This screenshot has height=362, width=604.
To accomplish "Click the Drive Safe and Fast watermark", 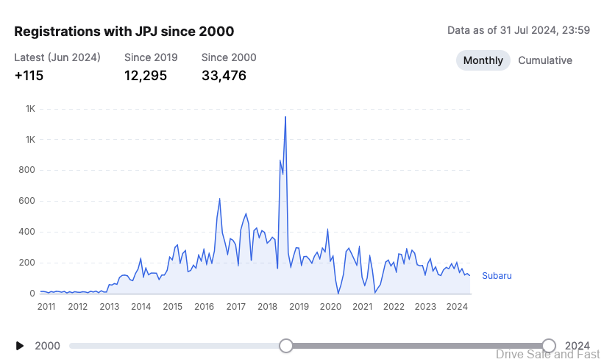I will coord(547,354).
